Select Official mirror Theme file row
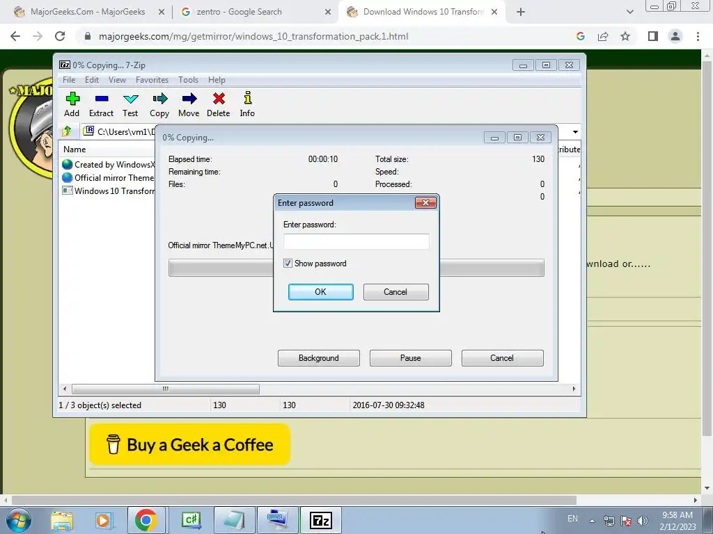The width and height of the screenshot is (713, 534). click(x=108, y=177)
